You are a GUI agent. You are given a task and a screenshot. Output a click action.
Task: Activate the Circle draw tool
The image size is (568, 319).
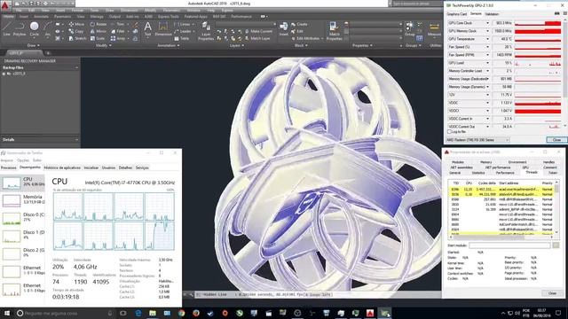point(35,29)
